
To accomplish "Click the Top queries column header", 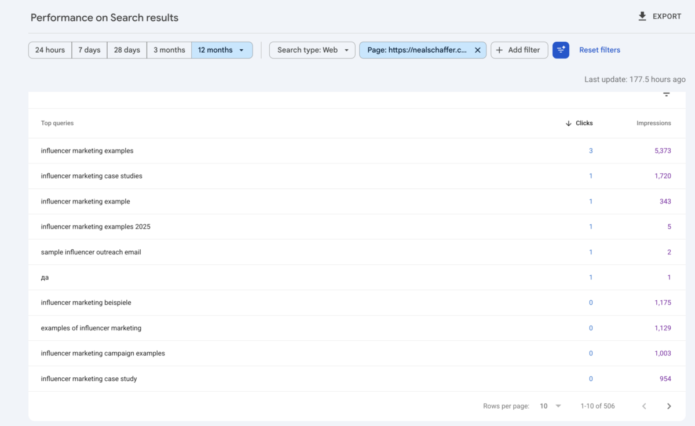I will [x=57, y=123].
